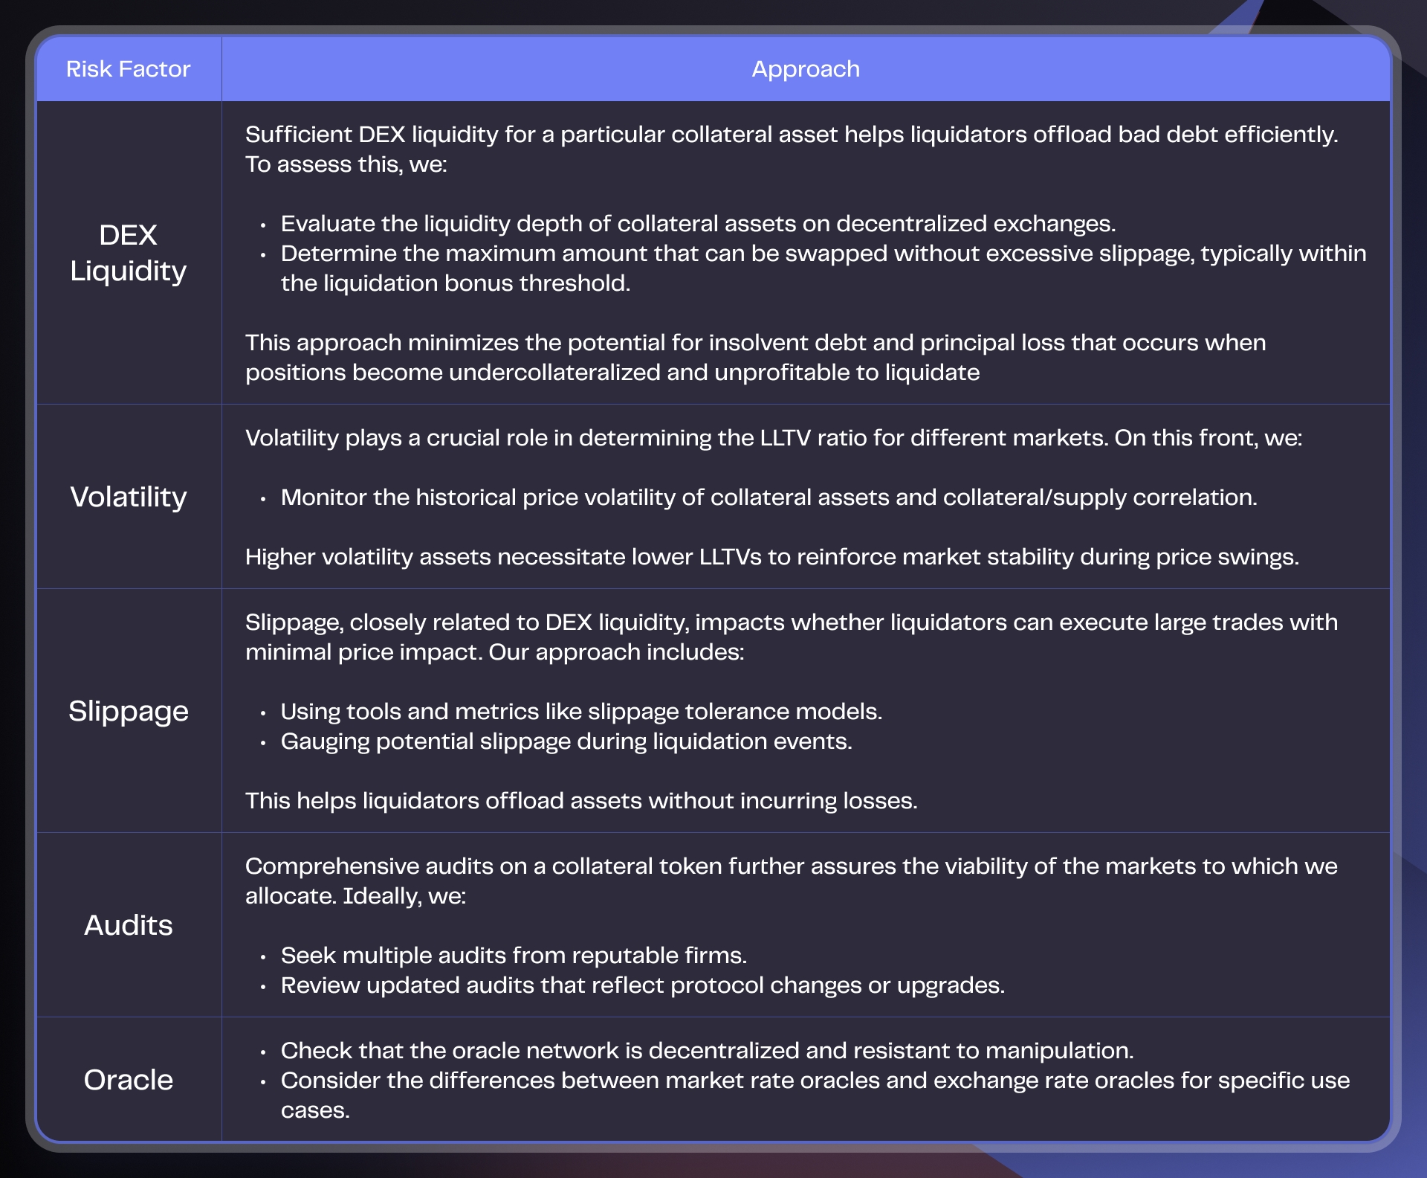This screenshot has width=1427, height=1178.
Task: Click the "Risk Factor" column header
Action: 128,69
